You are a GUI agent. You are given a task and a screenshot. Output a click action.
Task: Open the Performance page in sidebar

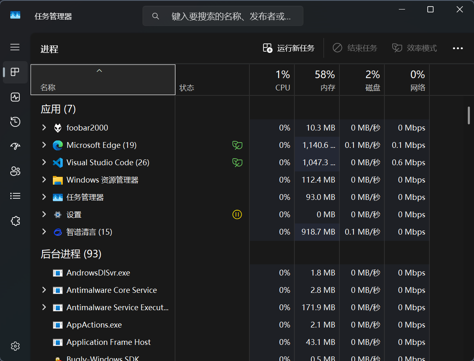(15, 97)
